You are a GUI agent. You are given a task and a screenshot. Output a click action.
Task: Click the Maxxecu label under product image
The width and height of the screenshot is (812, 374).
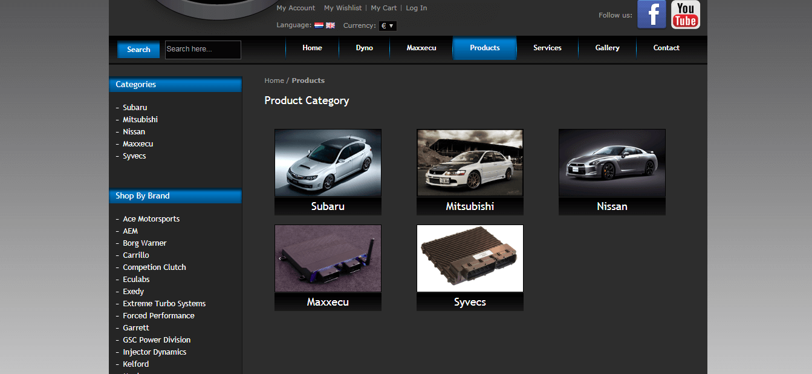click(x=328, y=302)
